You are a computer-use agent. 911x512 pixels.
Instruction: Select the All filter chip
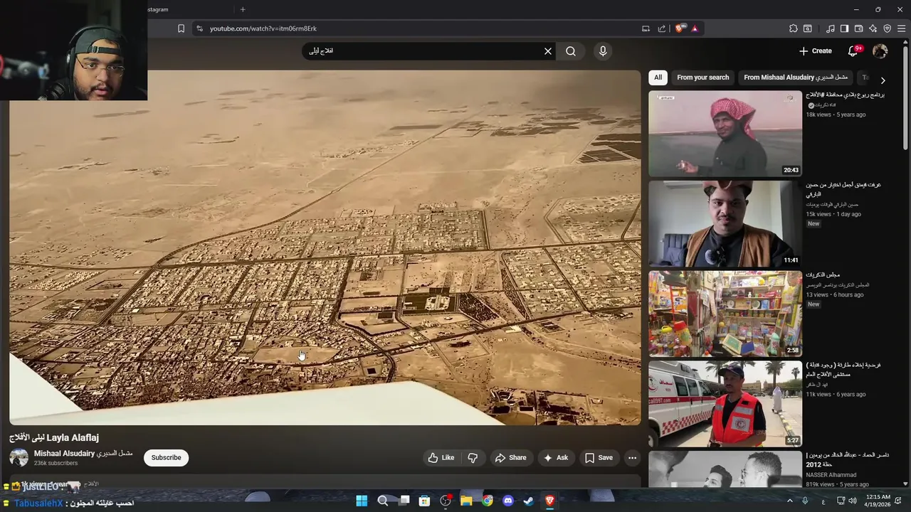(658, 78)
